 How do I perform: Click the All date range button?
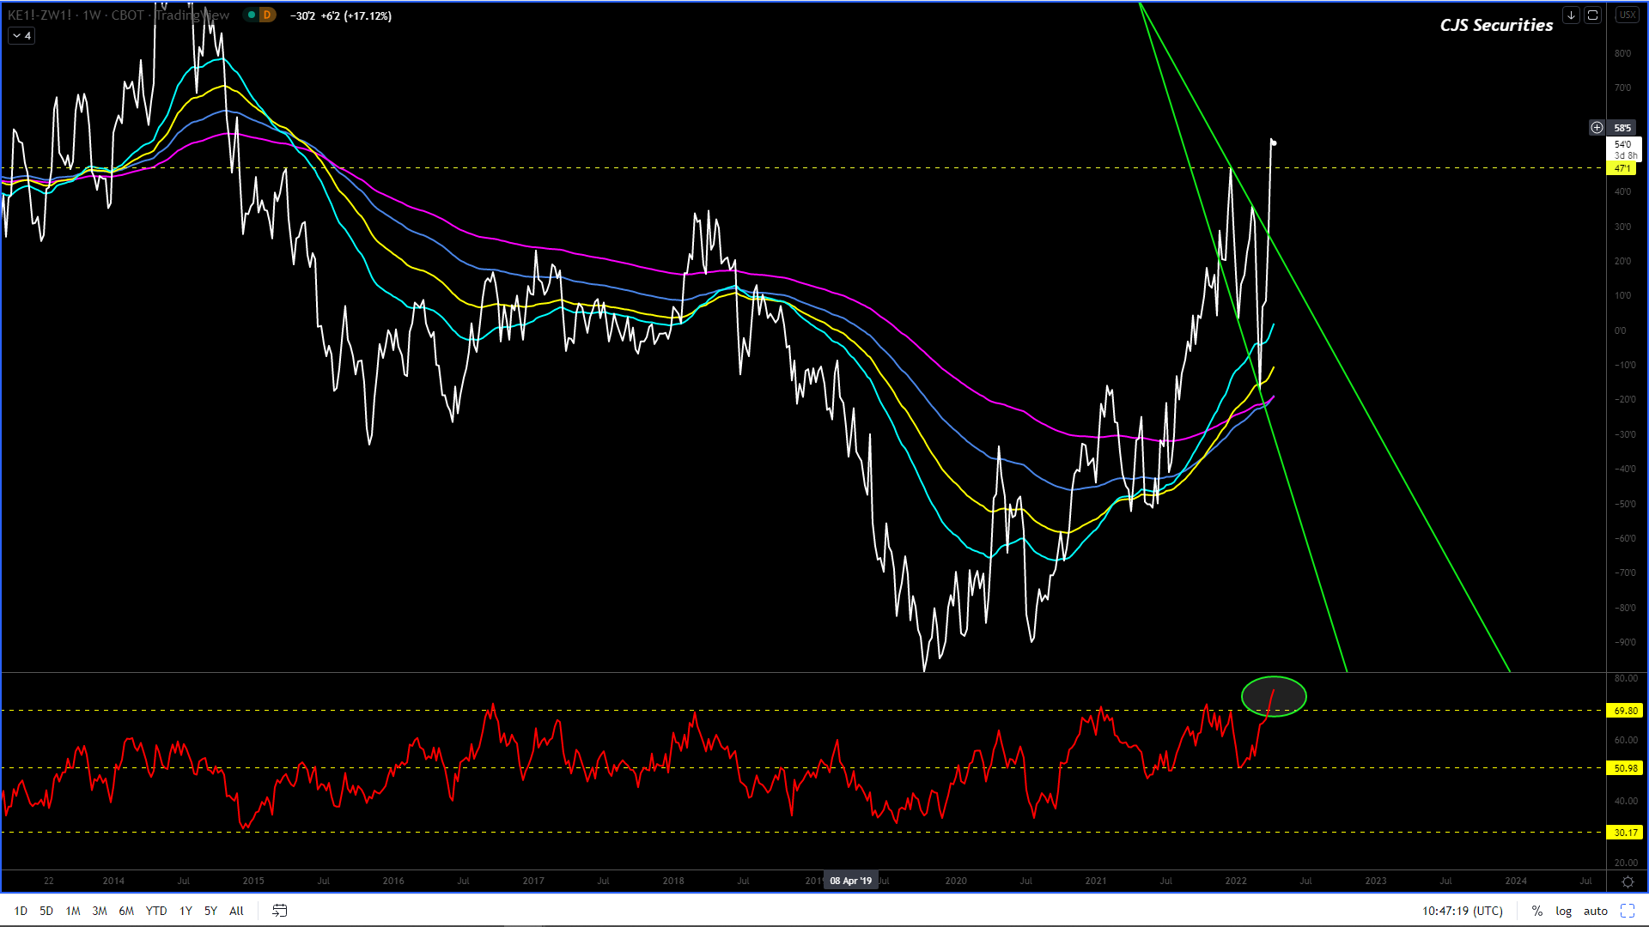[236, 911]
